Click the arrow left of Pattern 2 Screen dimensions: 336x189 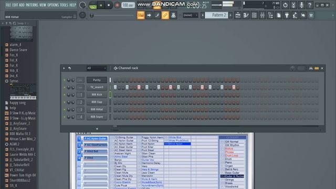pos(203,15)
